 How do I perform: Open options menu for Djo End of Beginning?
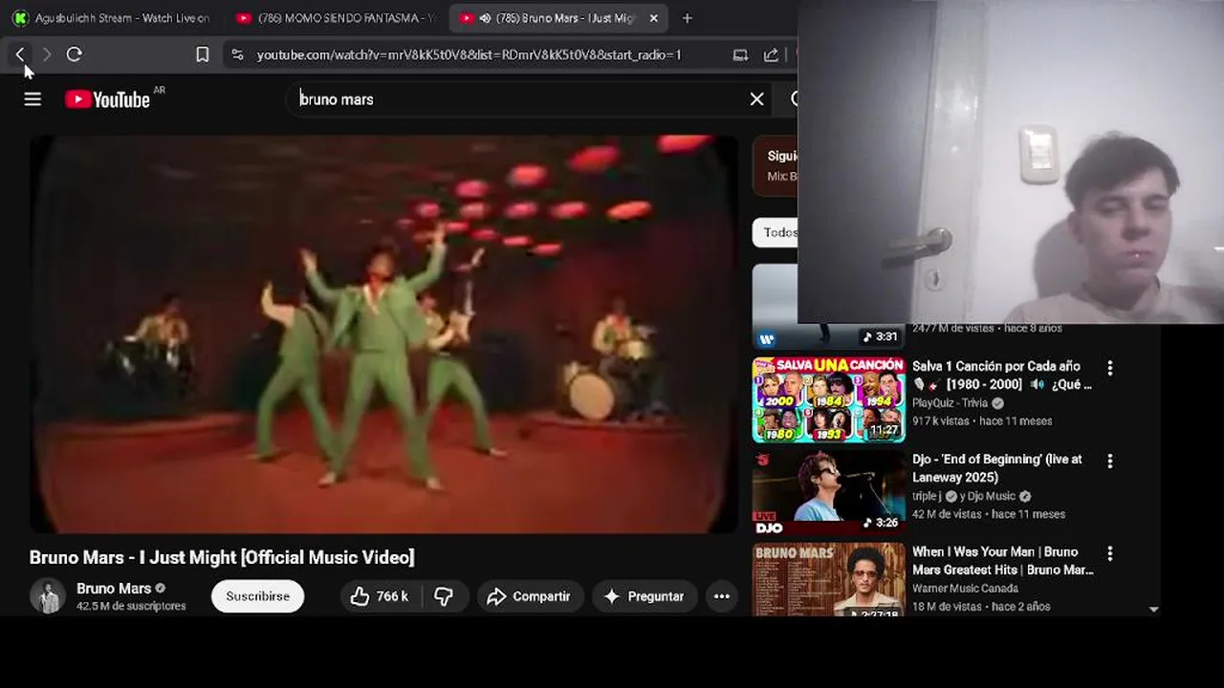[1110, 461]
